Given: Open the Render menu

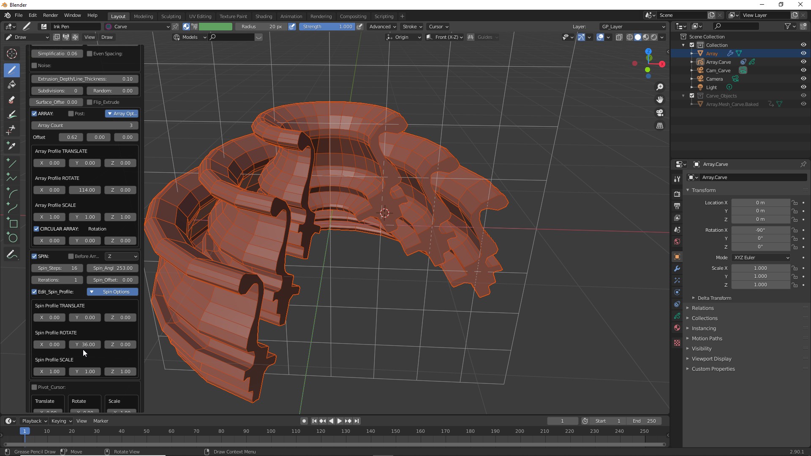Looking at the screenshot, I should (x=50, y=15).
